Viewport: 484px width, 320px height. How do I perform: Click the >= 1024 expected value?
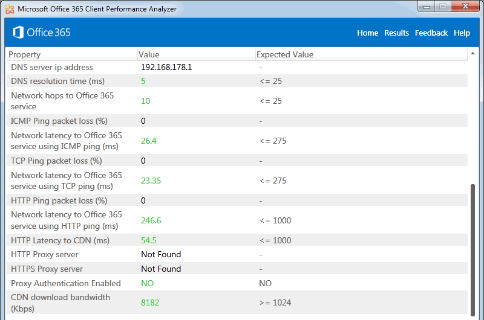(275, 302)
